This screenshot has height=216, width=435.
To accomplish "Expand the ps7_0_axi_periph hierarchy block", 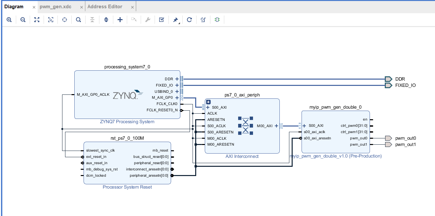I will point(208,102).
